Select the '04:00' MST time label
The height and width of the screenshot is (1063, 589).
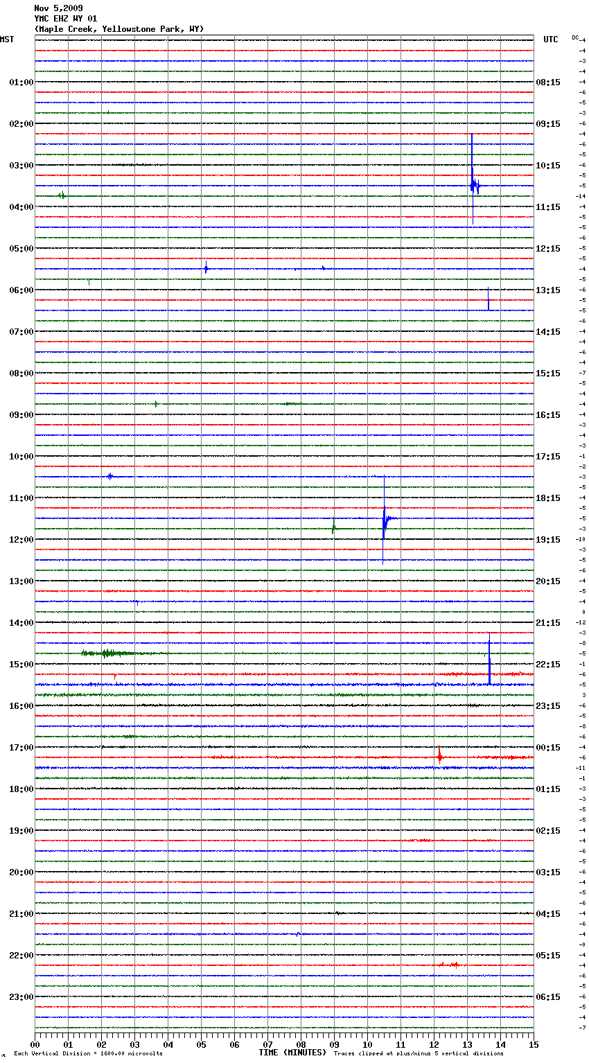click(x=21, y=207)
